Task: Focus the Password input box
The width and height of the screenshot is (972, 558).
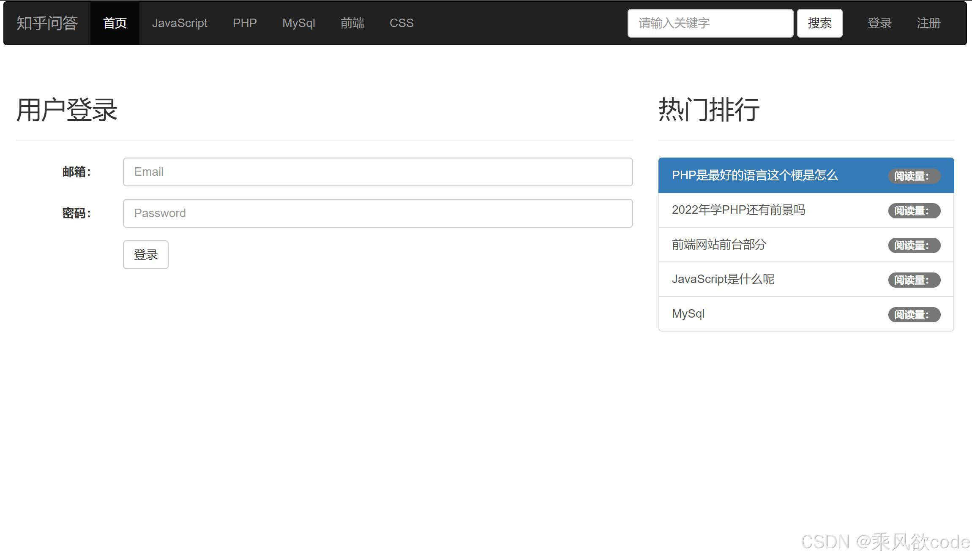Action: pyautogui.click(x=377, y=213)
